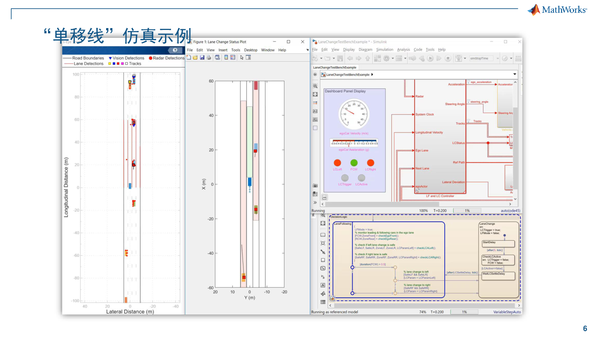The height and width of the screenshot is (337, 600).
Task: Open Property Inspector icon in Figure toolbar
Action: (x=248, y=57)
